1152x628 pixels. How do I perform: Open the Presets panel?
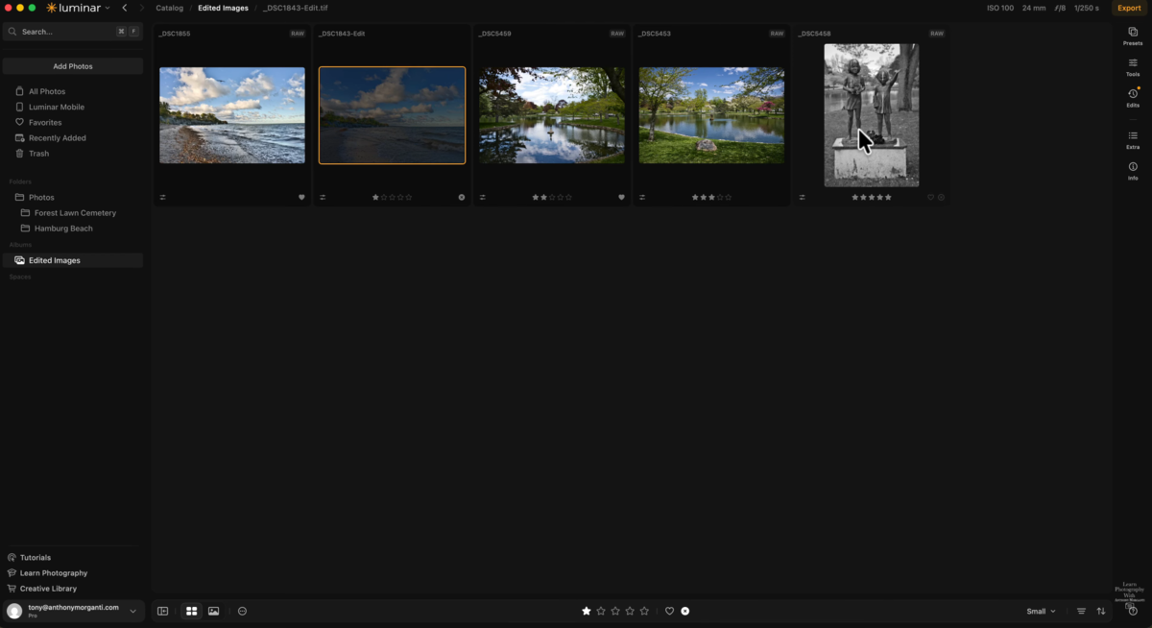1133,36
